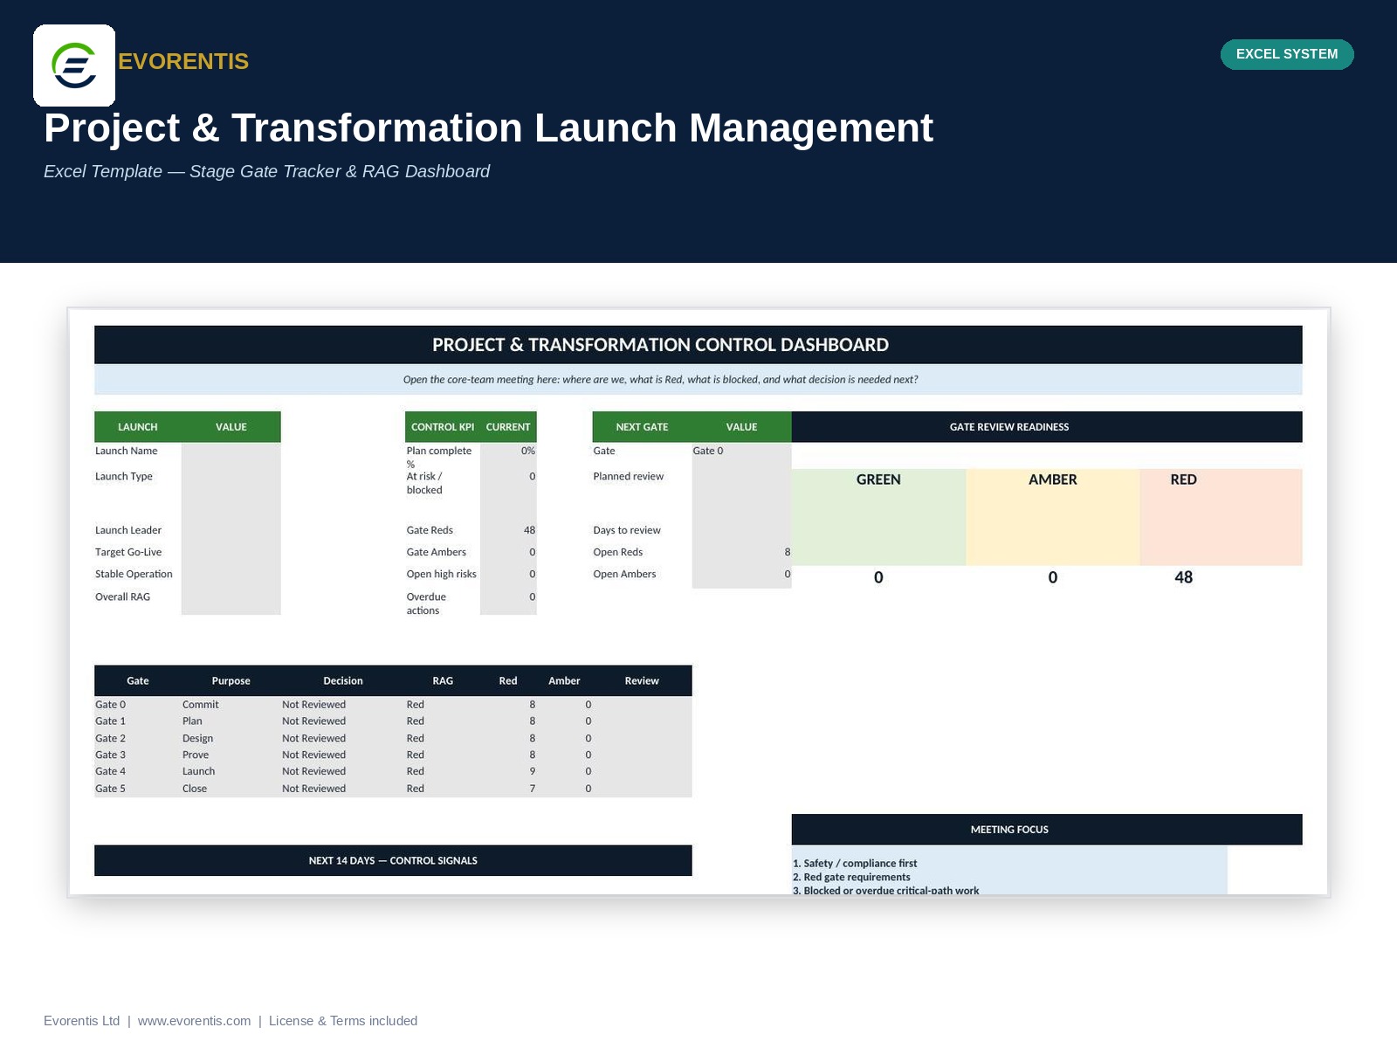Click the Red count 7 for Gate 5
1397x1048 pixels.
pyautogui.click(x=533, y=789)
